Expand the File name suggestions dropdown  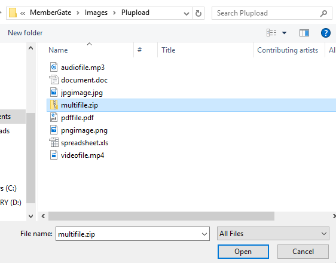pyautogui.click(x=204, y=234)
